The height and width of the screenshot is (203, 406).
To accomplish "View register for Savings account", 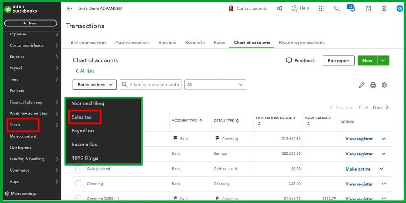I will pyautogui.click(x=359, y=154).
